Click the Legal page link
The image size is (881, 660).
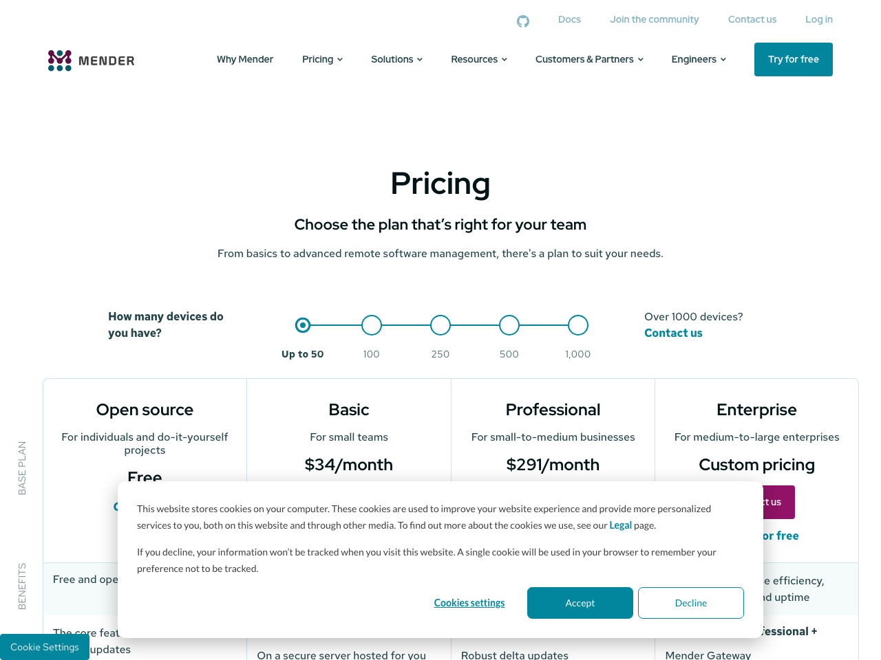620,525
